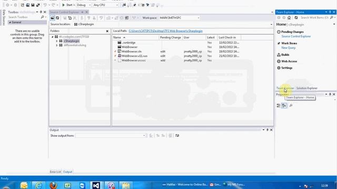Screen dimensions: 337x189
Task: Toggle the folders pane icon in Source Control Explorer
Action: pyautogui.click(x=53, y=18)
